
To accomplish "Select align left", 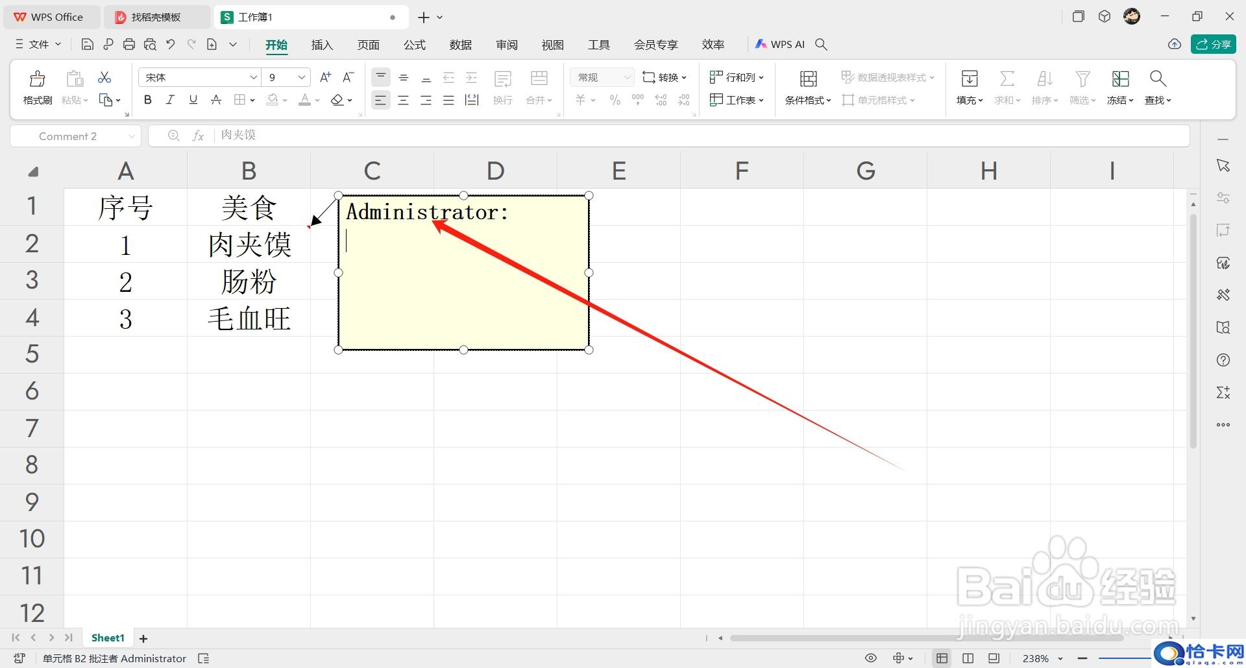I will pos(381,100).
